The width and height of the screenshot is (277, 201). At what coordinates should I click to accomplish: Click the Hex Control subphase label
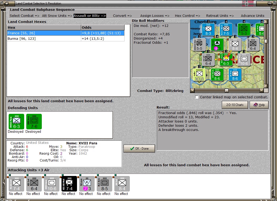click(187, 16)
